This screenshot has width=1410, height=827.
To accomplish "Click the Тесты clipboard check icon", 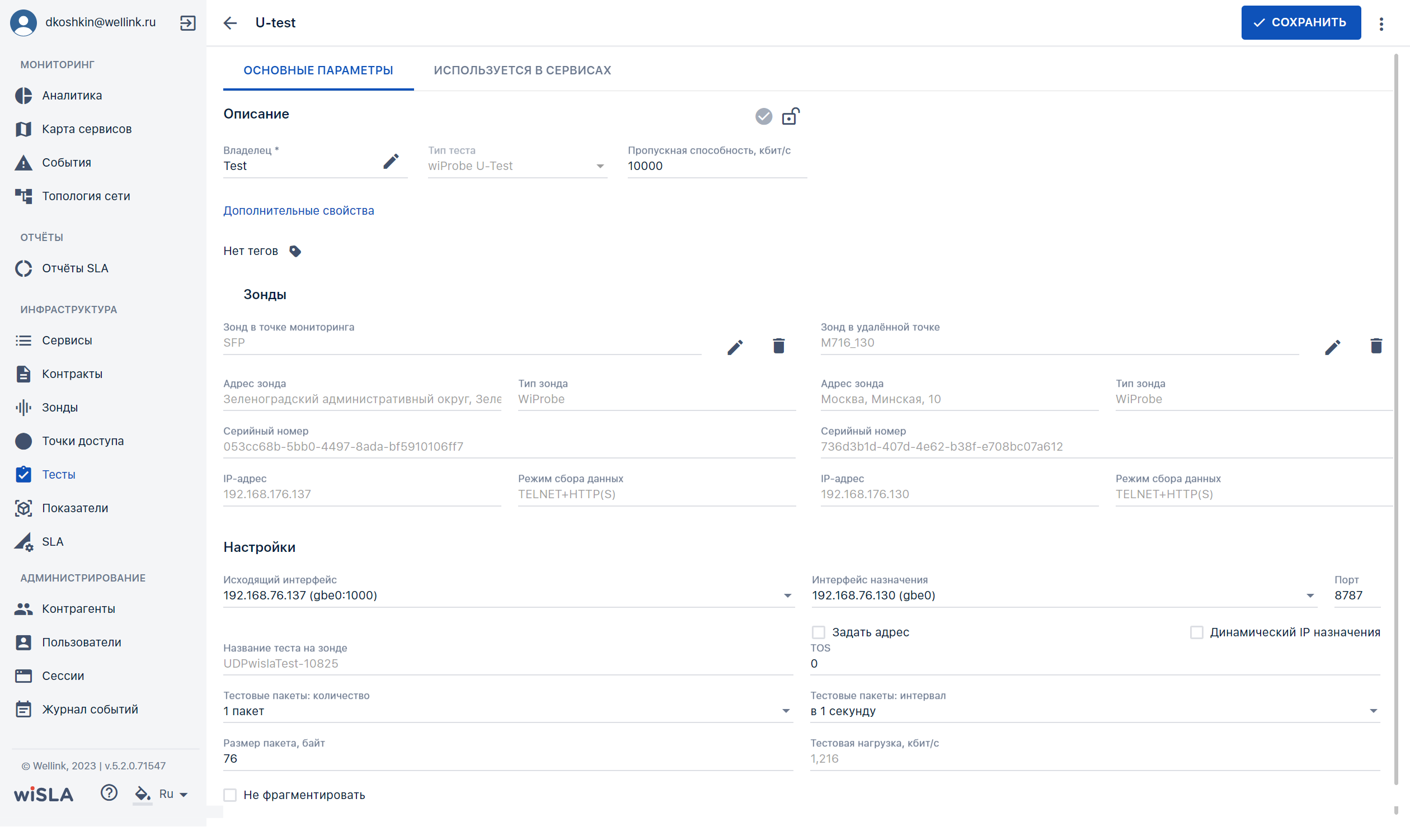I will (23, 474).
